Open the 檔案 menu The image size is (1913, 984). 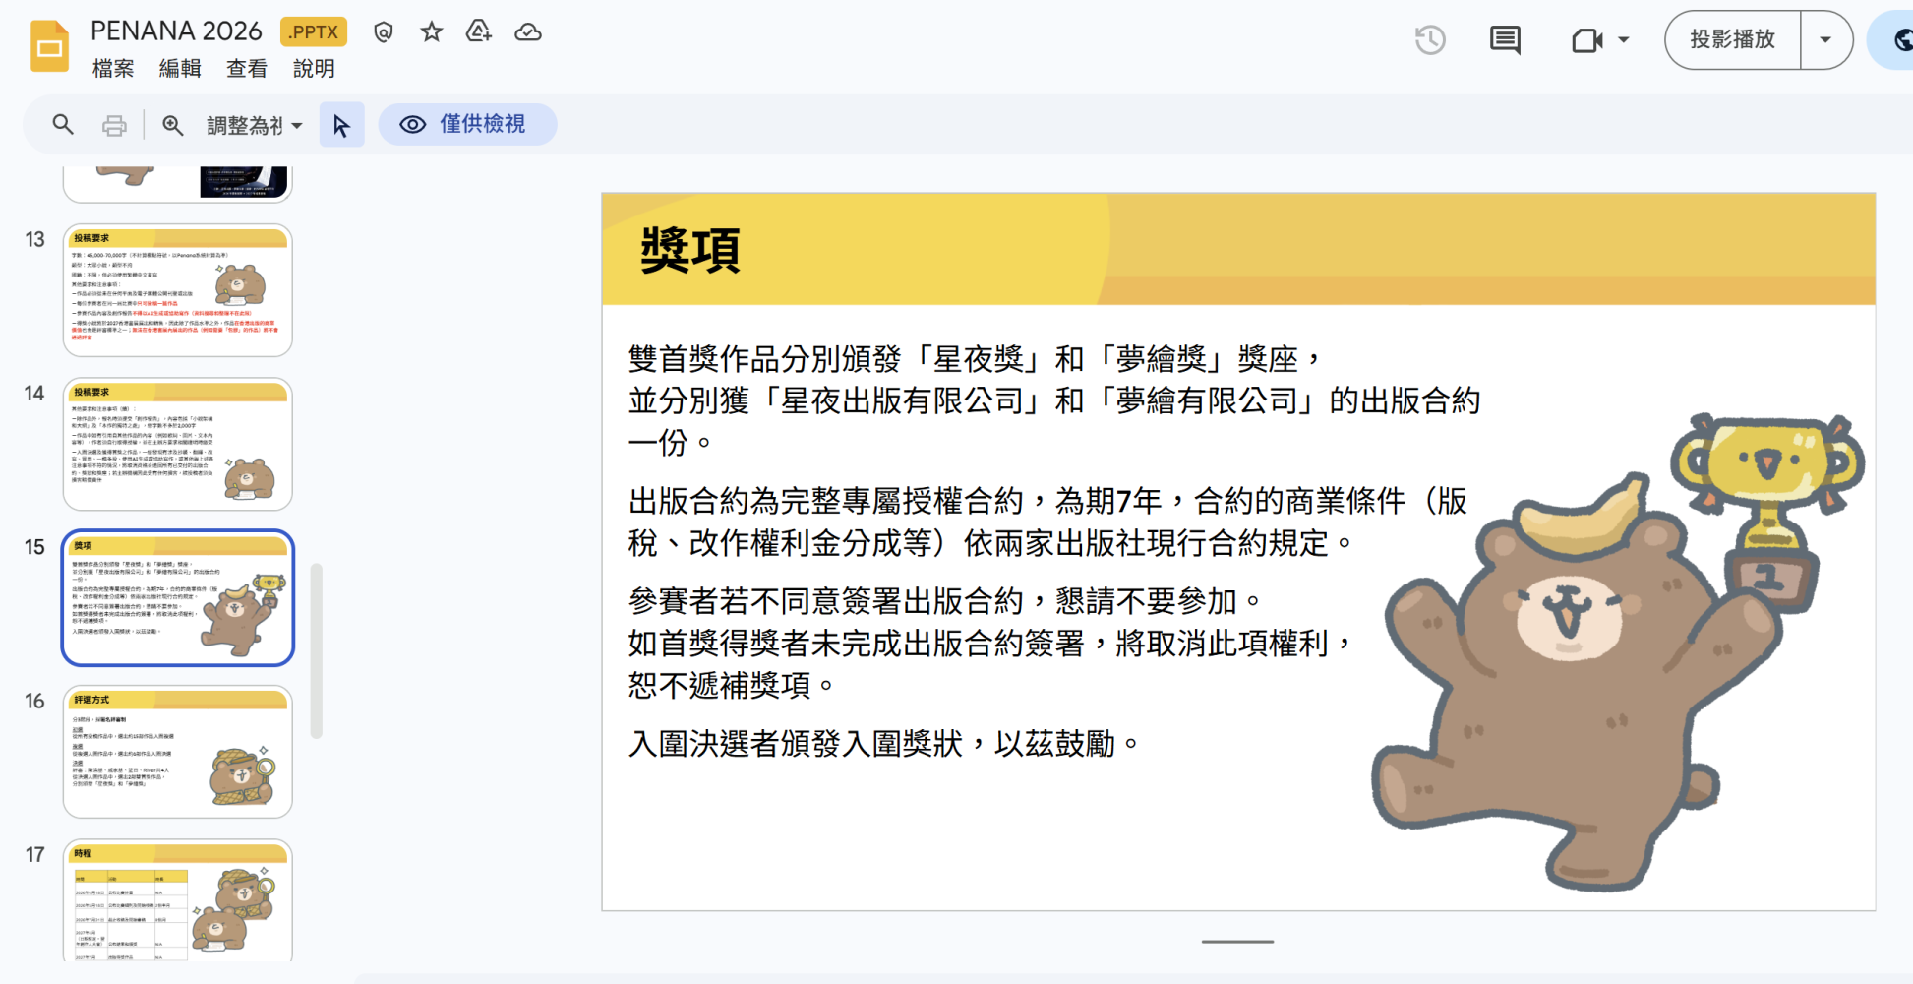113,68
